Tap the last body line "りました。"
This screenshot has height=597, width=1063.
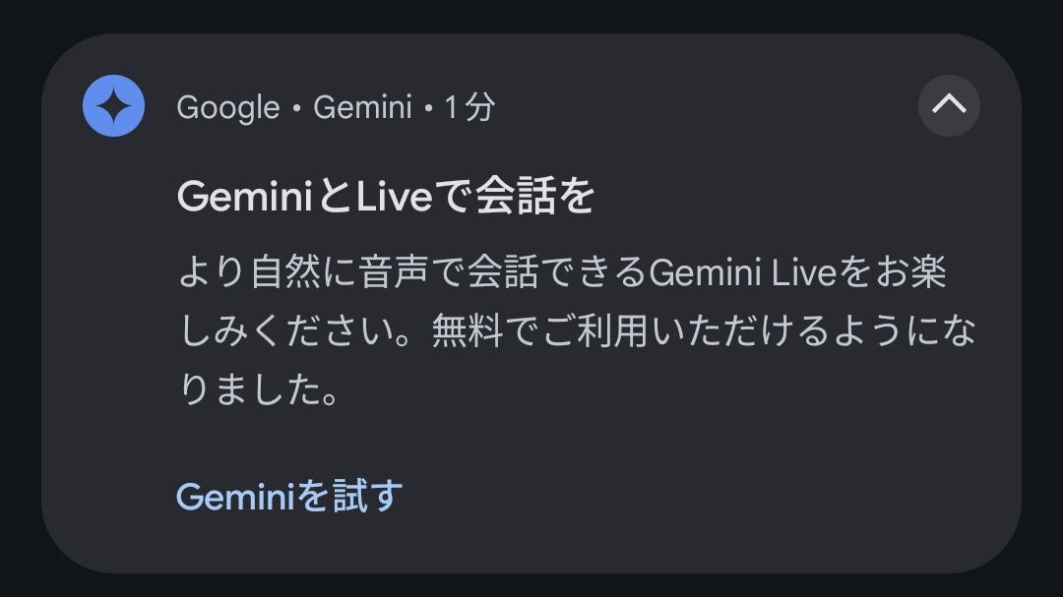click(x=260, y=389)
